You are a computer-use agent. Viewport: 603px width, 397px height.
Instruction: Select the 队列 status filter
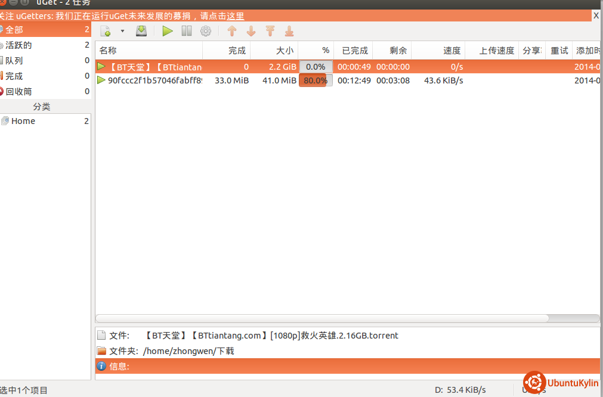[x=14, y=61]
